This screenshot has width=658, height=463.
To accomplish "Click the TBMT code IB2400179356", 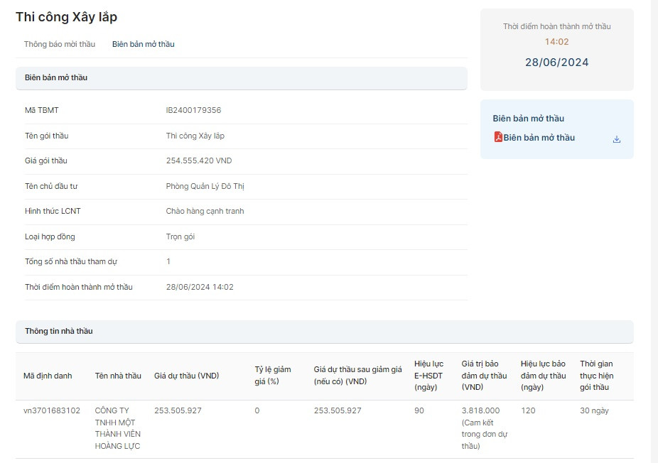I will 193,110.
